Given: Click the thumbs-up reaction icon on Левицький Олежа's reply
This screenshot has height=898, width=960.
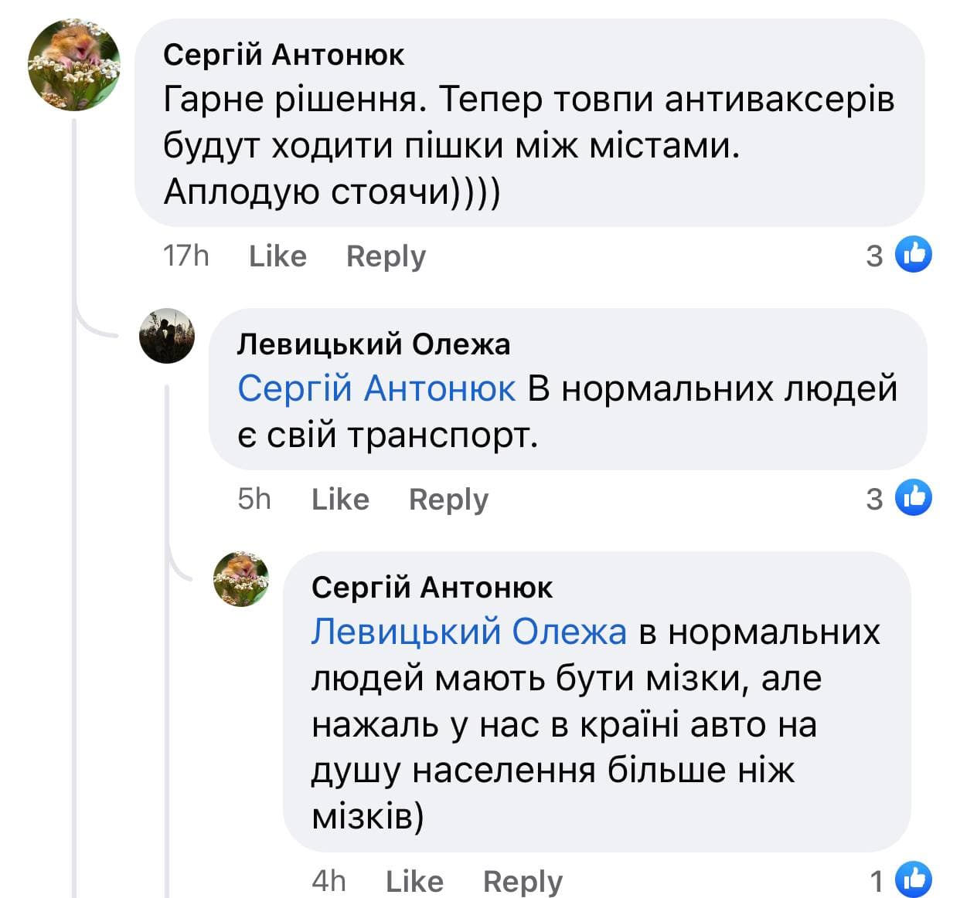Looking at the screenshot, I should point(914,498).
